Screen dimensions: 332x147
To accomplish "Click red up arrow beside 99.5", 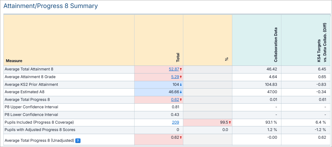I will coord(230,122).
